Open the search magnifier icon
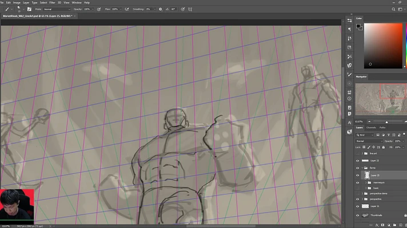 (393, 9)
